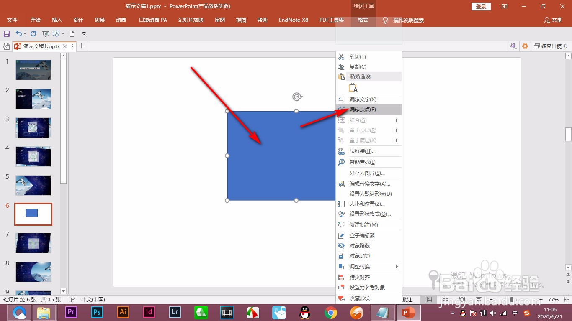Choose 收藏形状 in context menu
572x321 pixels.
click(369, 298)
